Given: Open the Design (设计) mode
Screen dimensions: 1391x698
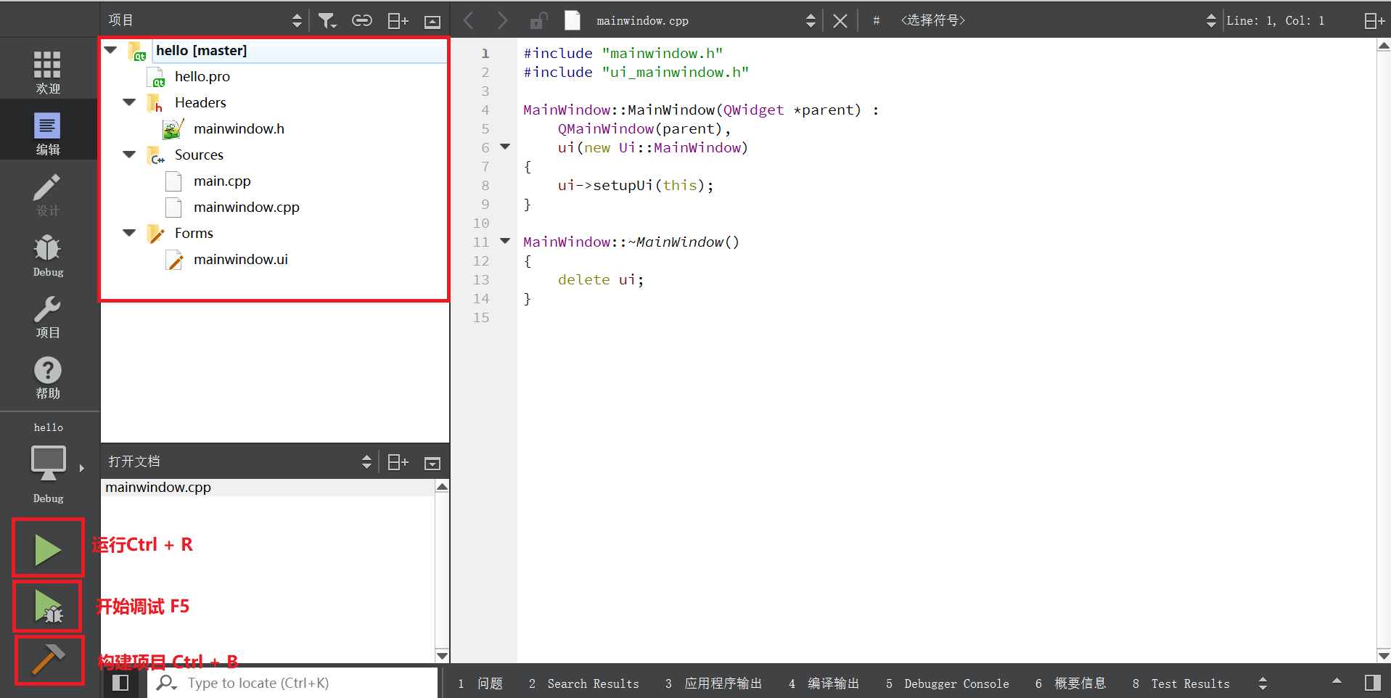Looking at the screenshot, I should pyautogui.click(x=48, y=194).
